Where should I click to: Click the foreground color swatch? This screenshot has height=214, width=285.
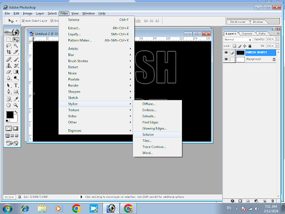click(10, 115)
